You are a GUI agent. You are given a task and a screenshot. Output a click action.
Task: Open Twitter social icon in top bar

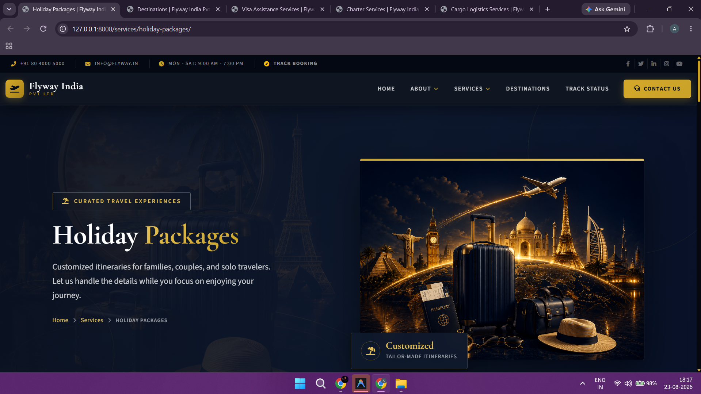pyautogui.click(x=641, y=64)
